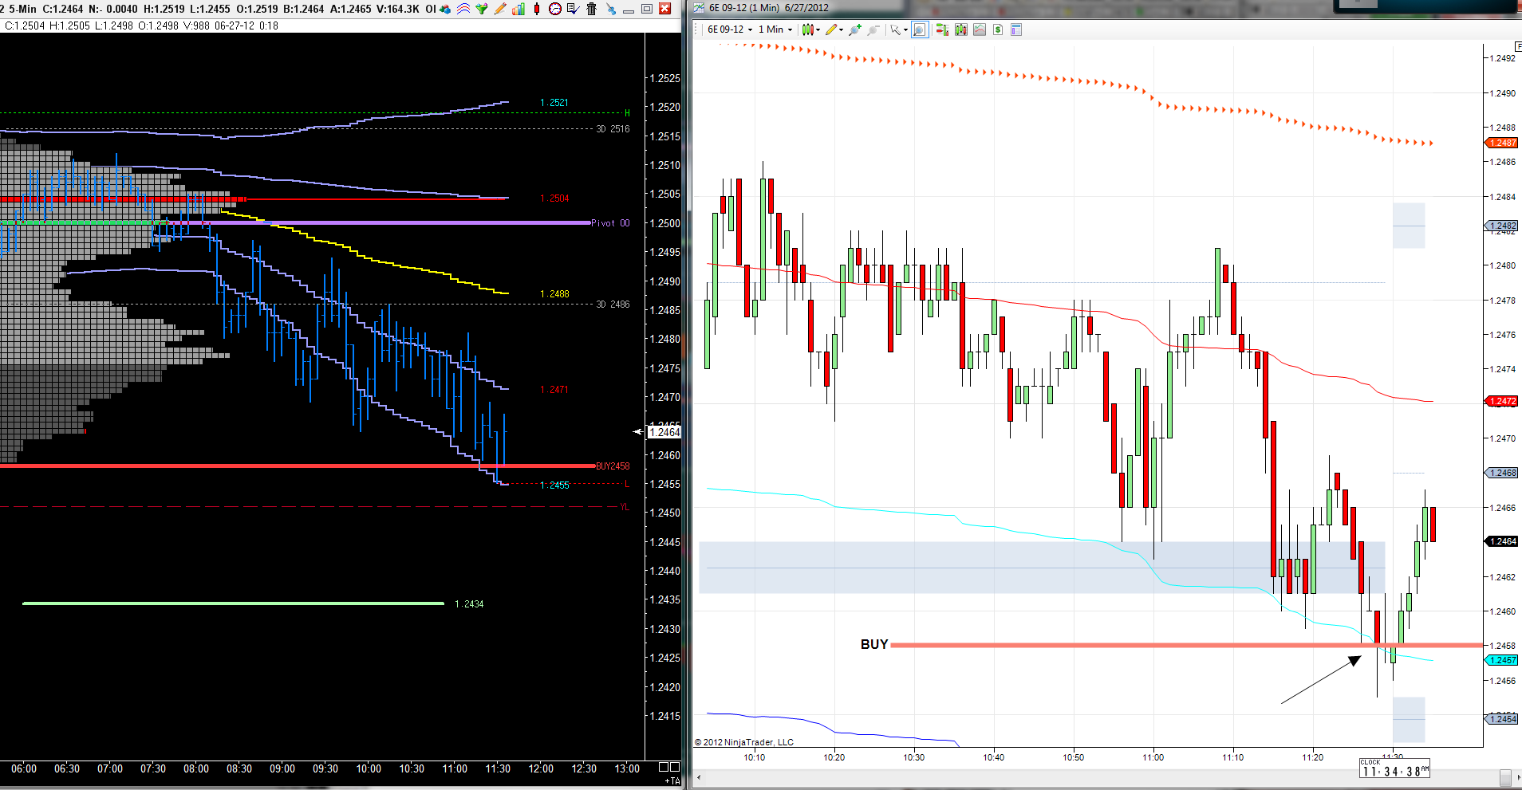1522x790 pixels.
Task: Click the NinjaTrader candlestick chart style icon
Action: click(x=808, y=29)
